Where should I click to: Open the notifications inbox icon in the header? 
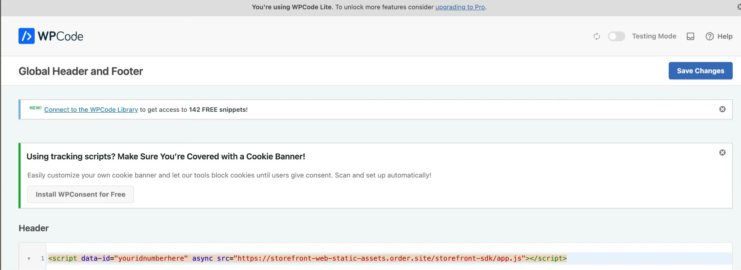tap(690, 36)
